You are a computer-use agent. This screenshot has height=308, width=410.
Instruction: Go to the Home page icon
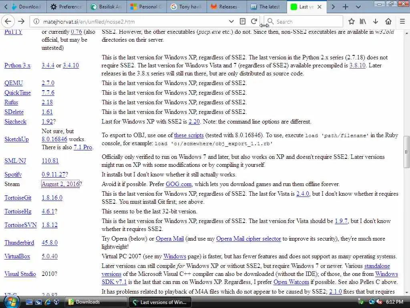(x=388, y=22)
